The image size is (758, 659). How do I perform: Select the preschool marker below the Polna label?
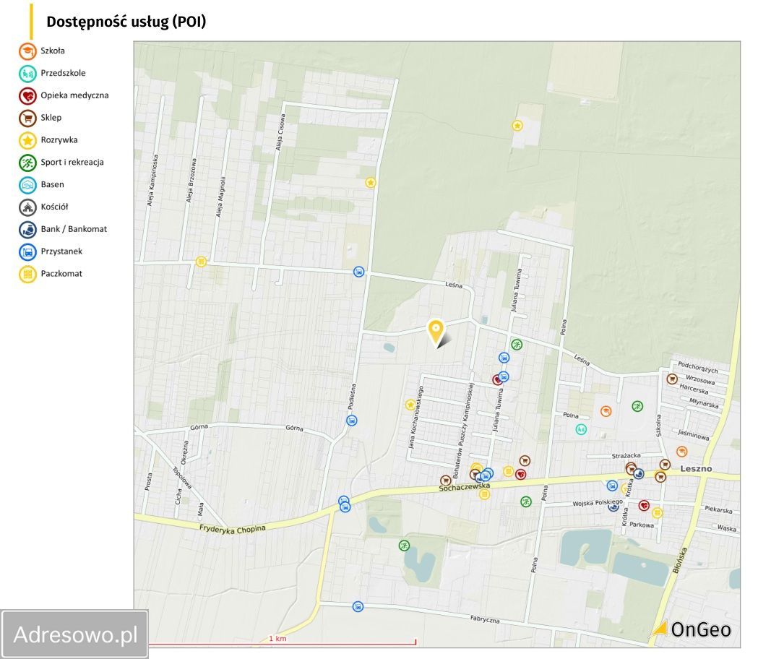(x=581, y=429)
